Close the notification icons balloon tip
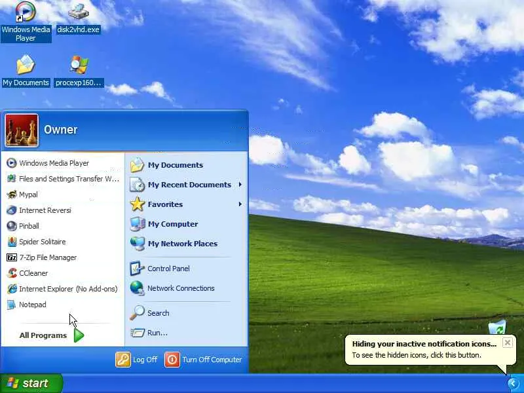This screenshot has height=393, width=524. tap(507, 343)
